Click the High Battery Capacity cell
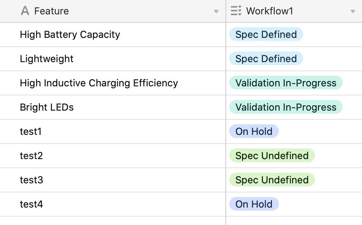362x225 pixels. (x=70, y=34)
